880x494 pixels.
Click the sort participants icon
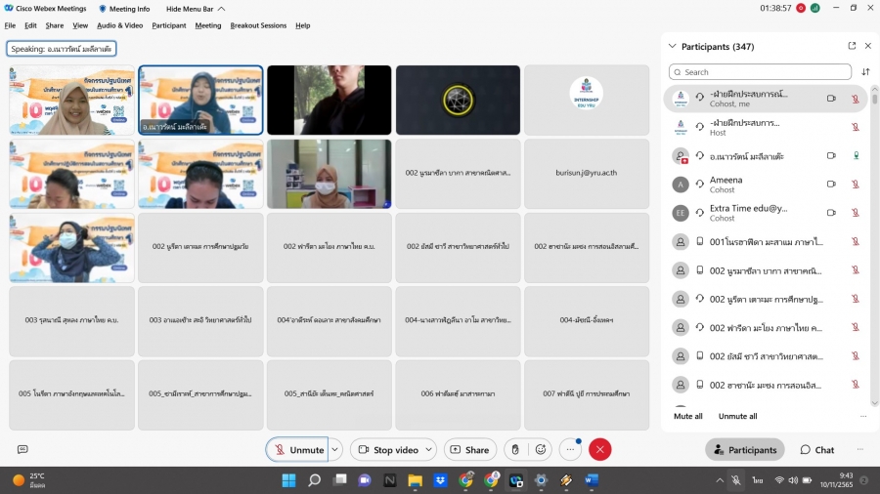865,72
